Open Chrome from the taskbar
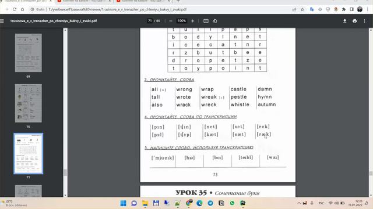Screen dimensions: 373x209 pos(189,203)
